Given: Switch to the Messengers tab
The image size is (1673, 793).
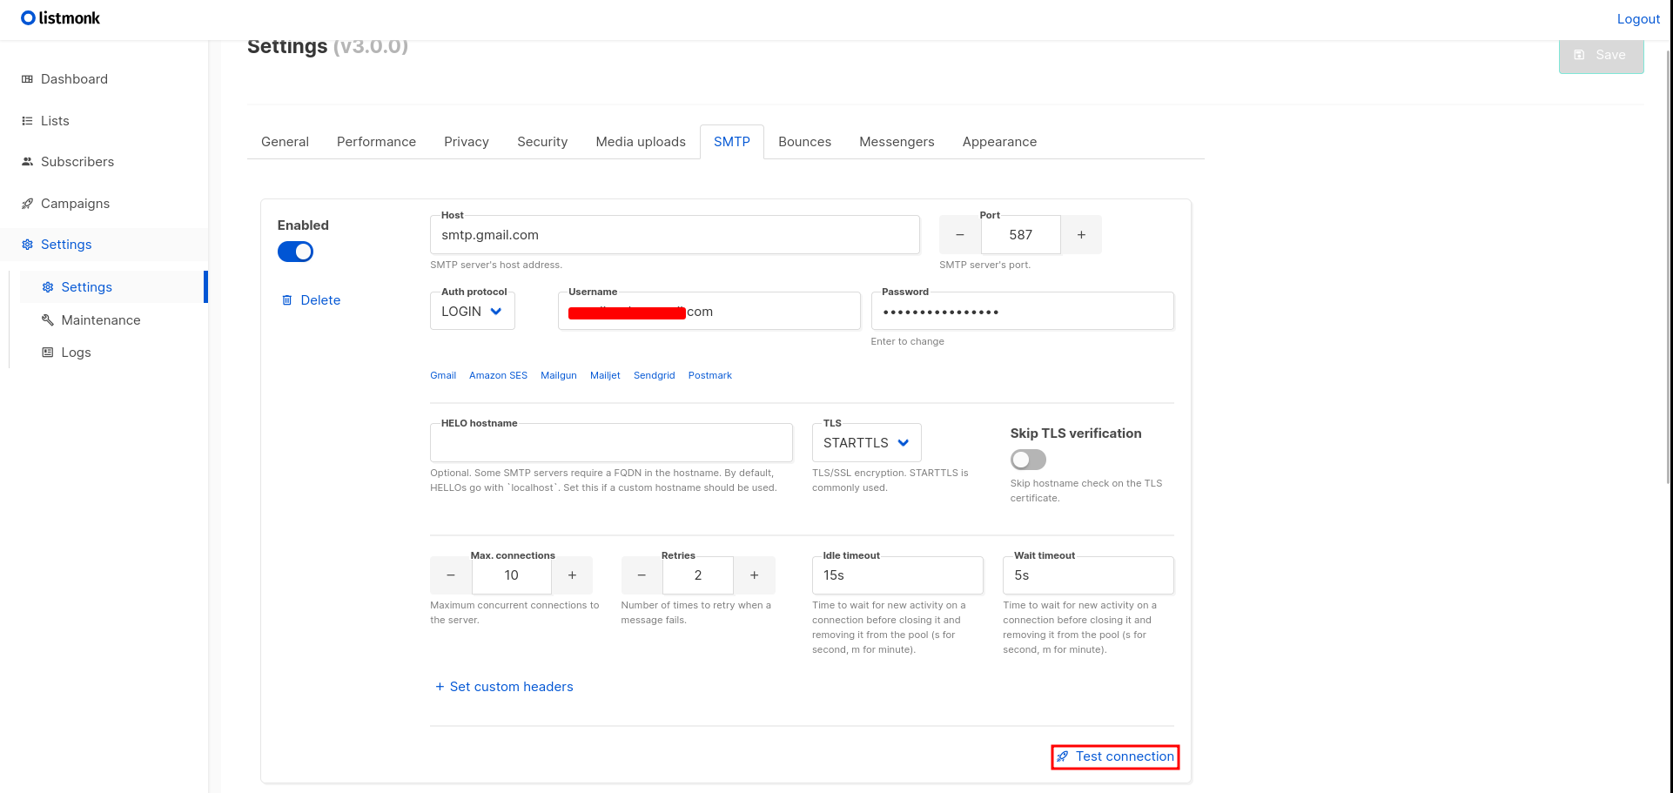Looking at the screenshot, I should tap(897, 142).
